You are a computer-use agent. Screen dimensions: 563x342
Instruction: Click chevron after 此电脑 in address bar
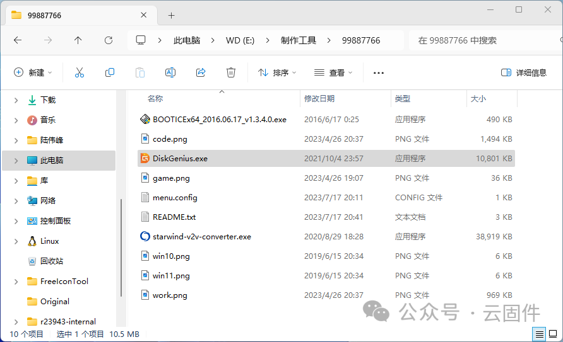213,40
